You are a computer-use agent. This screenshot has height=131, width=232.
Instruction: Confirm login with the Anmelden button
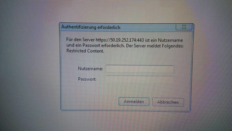coord(134,102)
